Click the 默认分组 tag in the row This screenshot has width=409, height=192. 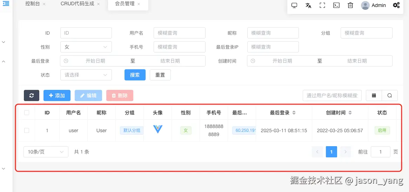point(132,130)
